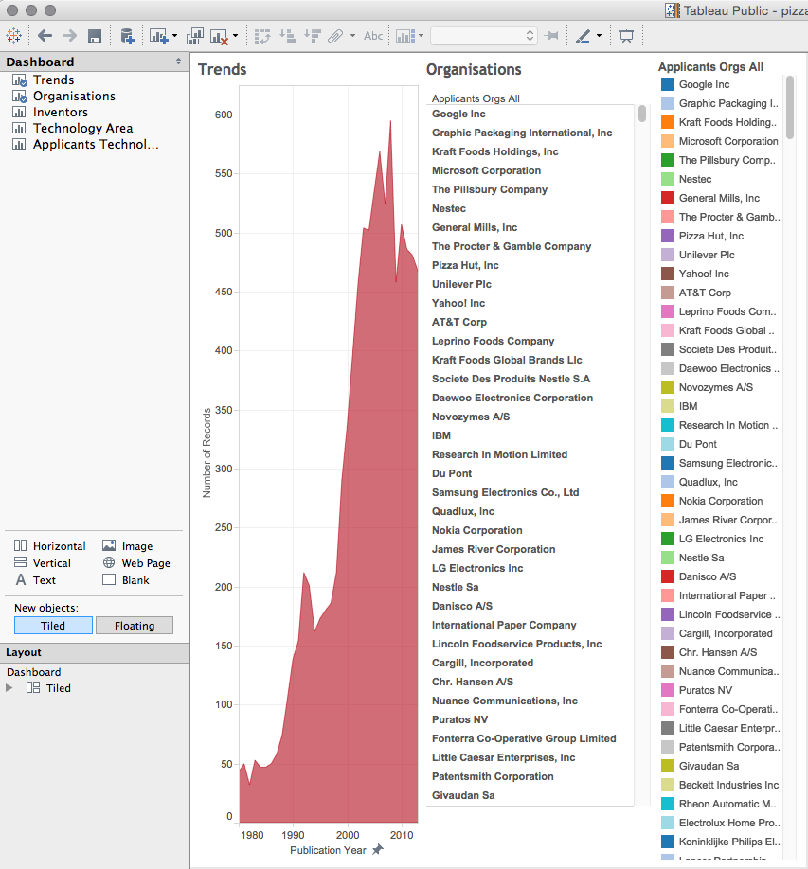Open the New Worksheet dropdown arrow

174,36
